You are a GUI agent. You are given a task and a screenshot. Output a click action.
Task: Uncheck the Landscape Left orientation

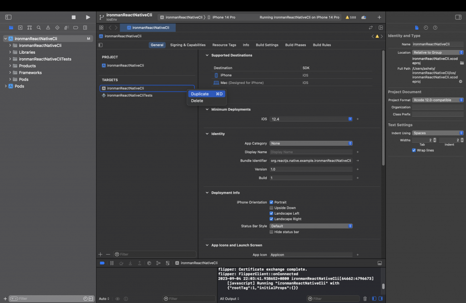[x=272, y=213]
